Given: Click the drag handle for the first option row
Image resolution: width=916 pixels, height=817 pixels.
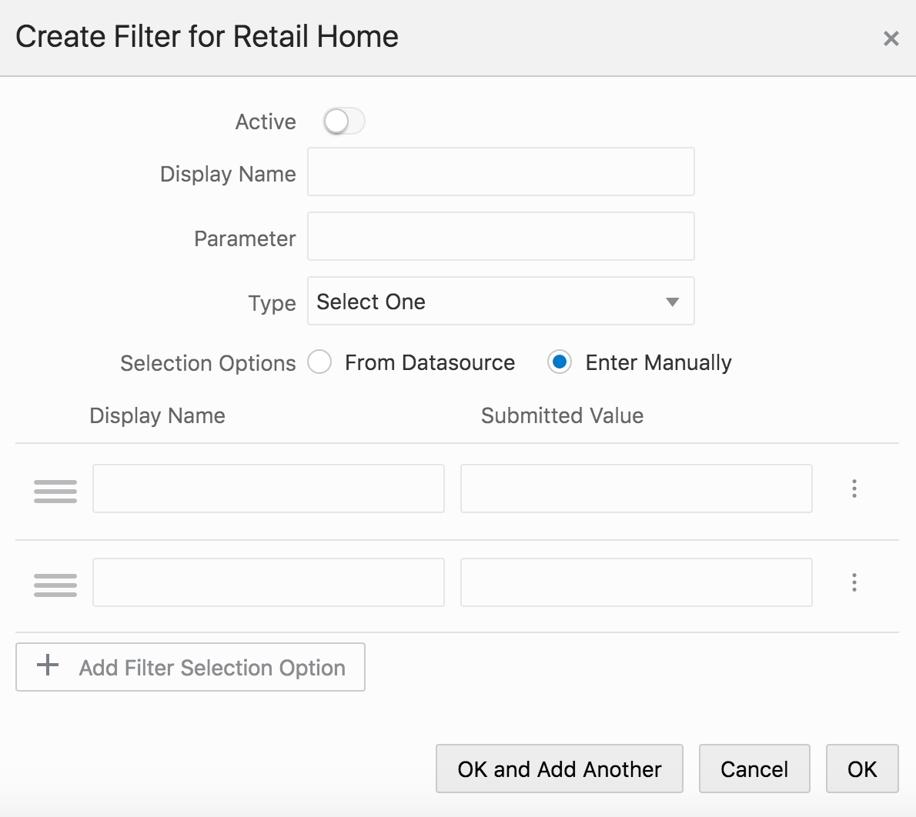Looking at the screenshot, I should click(55, 490).
